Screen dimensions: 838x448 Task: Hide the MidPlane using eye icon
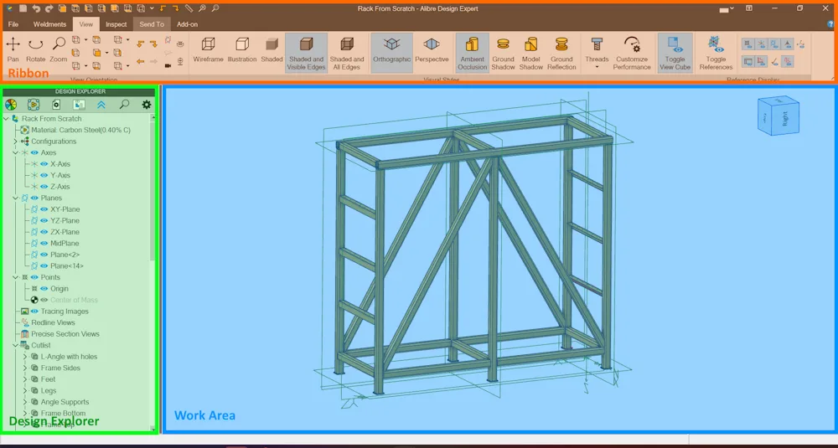44,243
